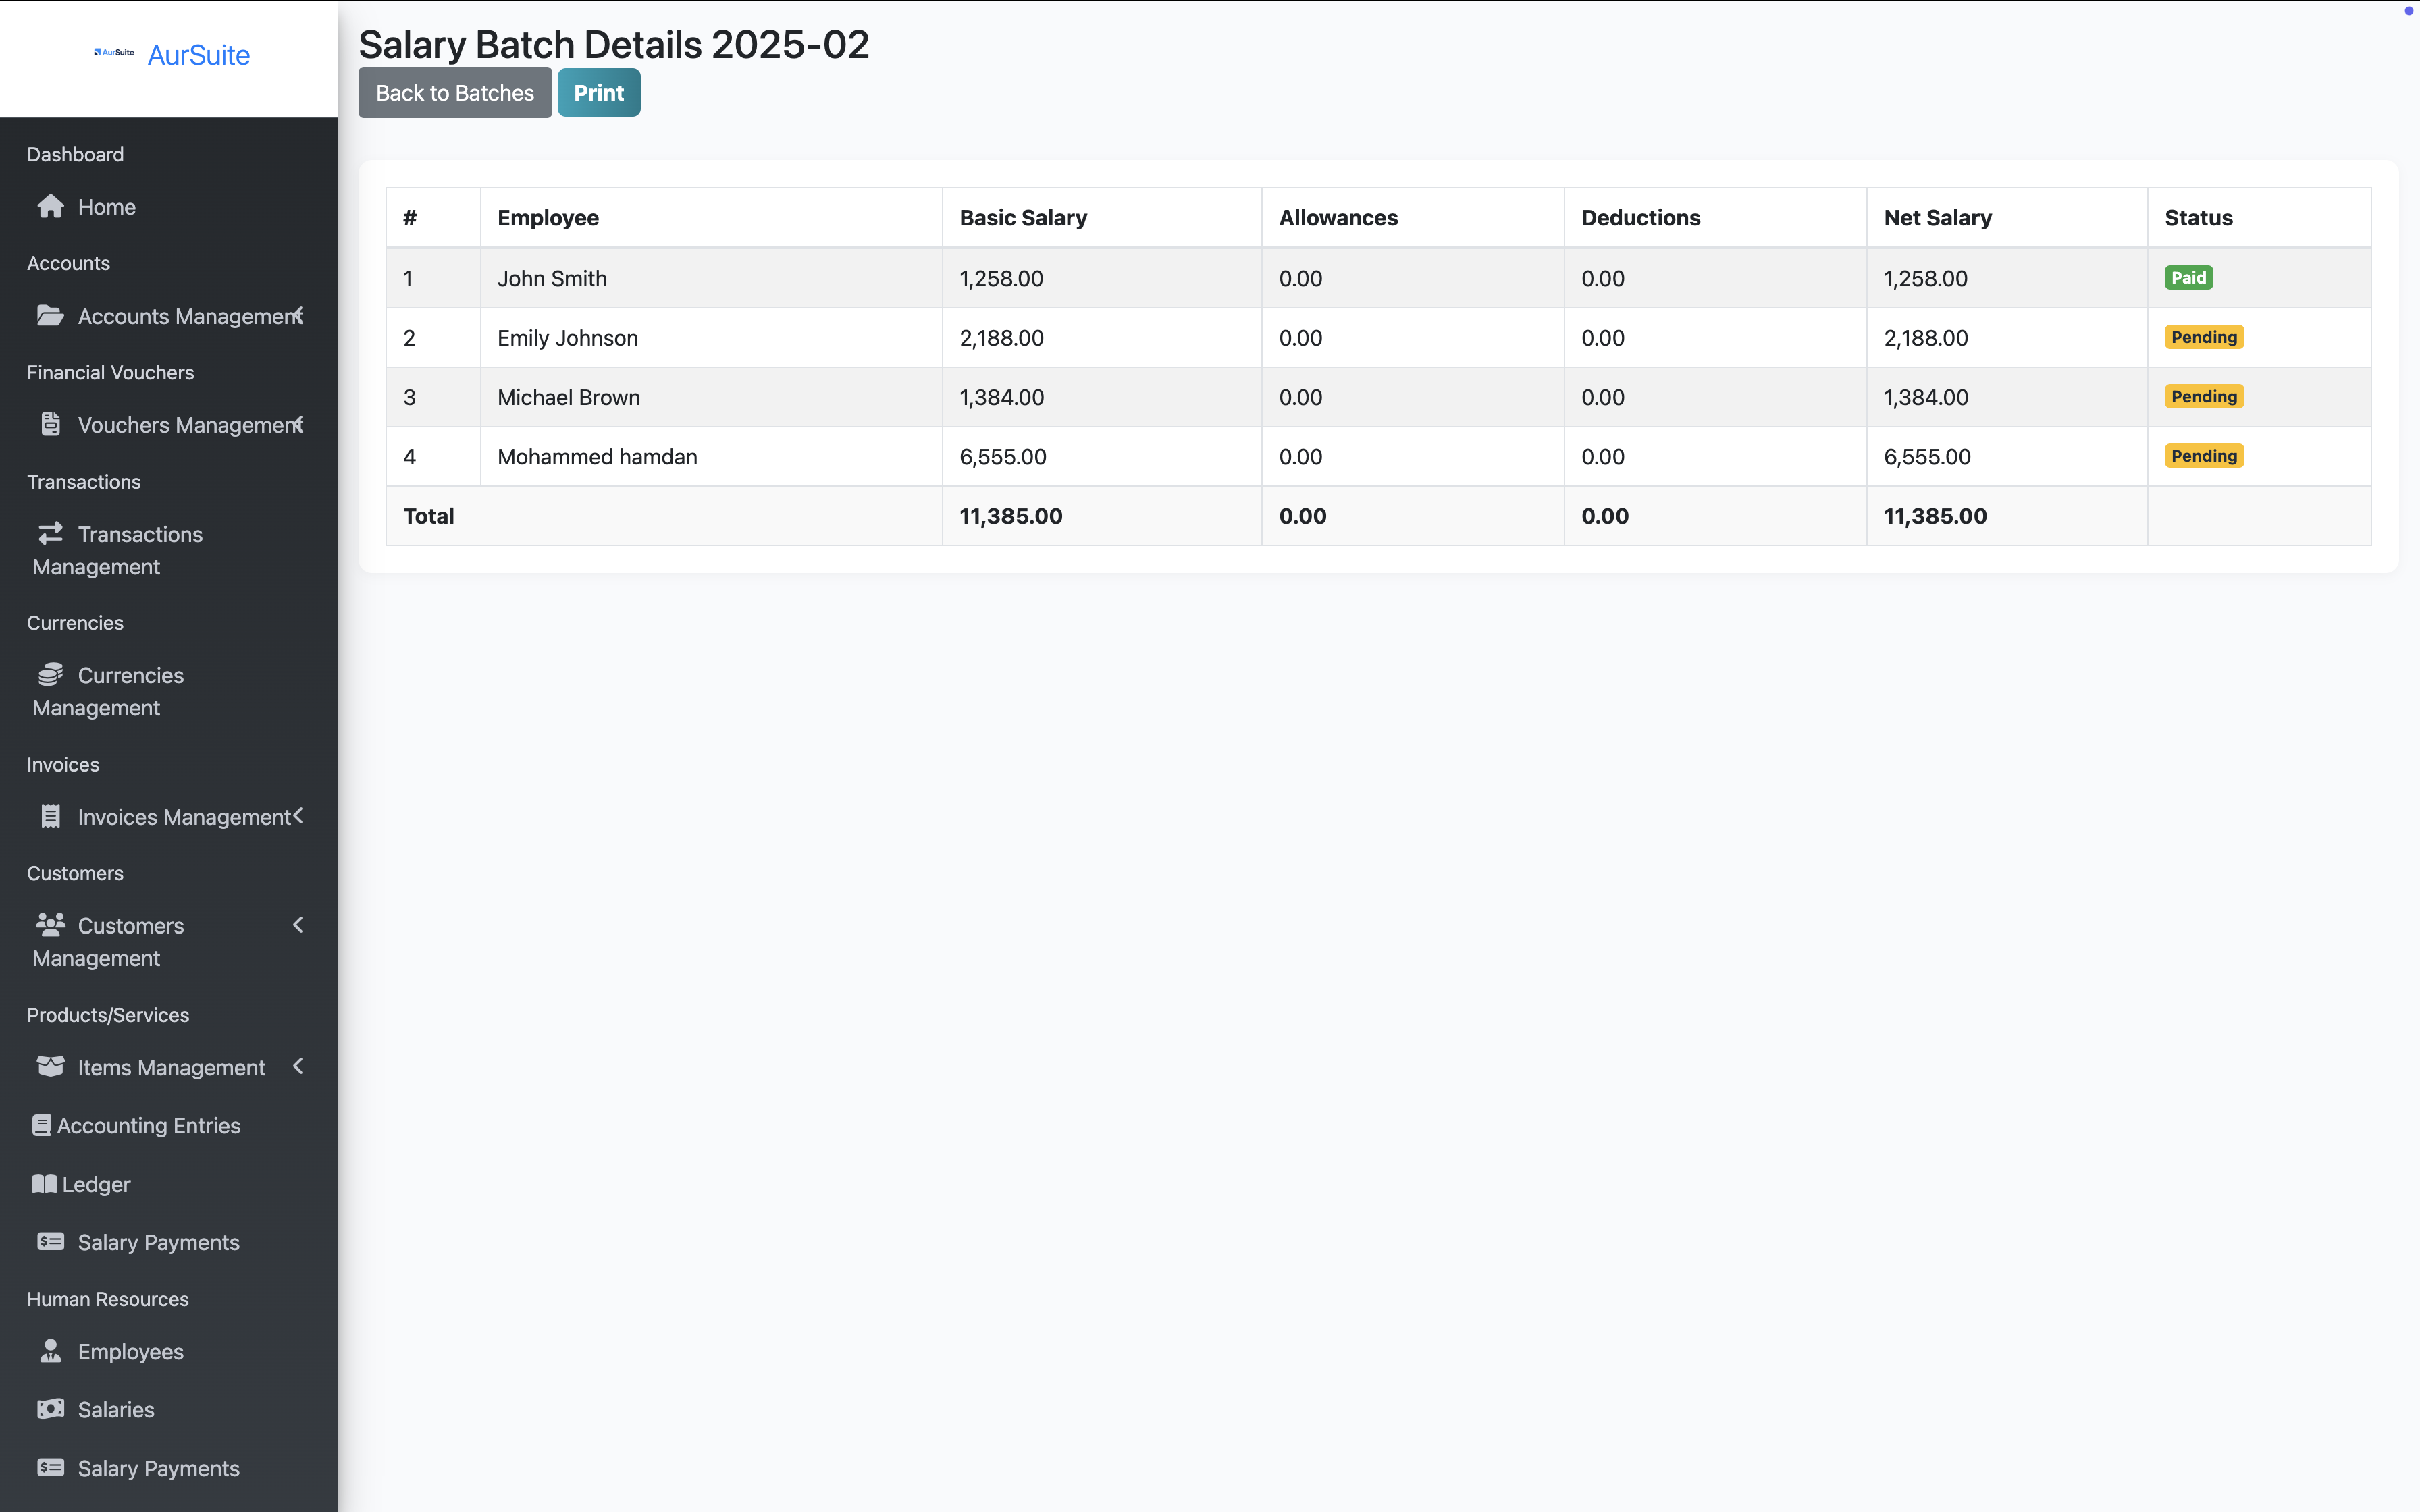Open Accounting Entries in the sidebar

tap(148, 1126)
